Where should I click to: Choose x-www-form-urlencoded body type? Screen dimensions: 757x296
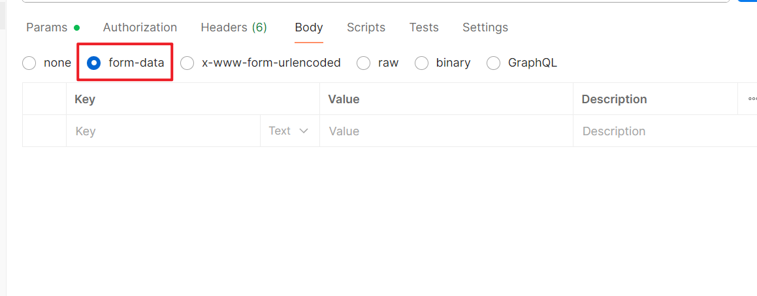[187, 63]
